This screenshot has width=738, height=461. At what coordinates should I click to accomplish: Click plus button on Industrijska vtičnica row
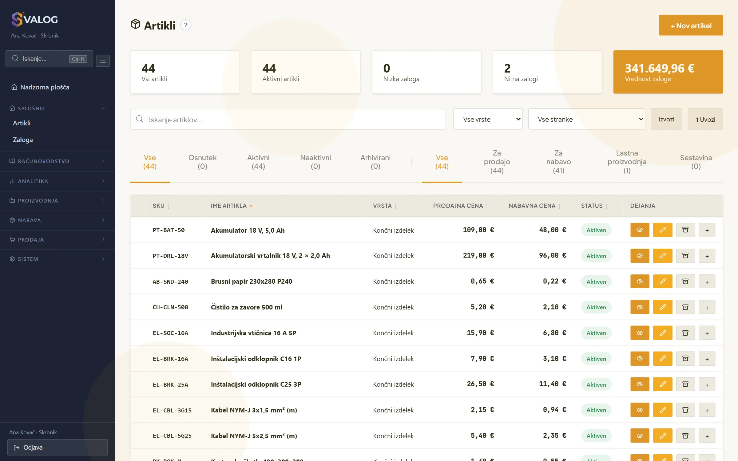pos(707,333)
